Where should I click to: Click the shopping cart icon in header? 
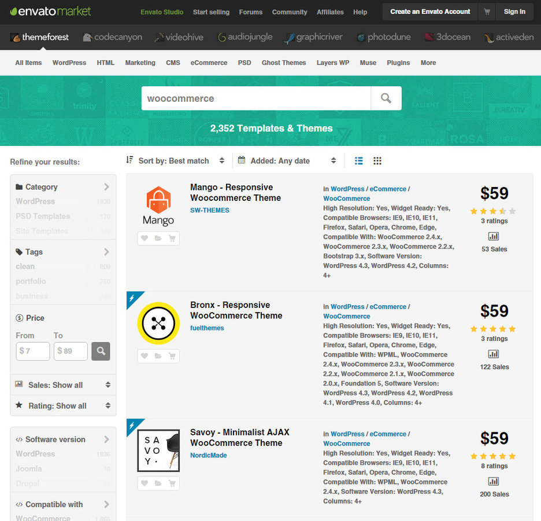[x=487, y=12]
